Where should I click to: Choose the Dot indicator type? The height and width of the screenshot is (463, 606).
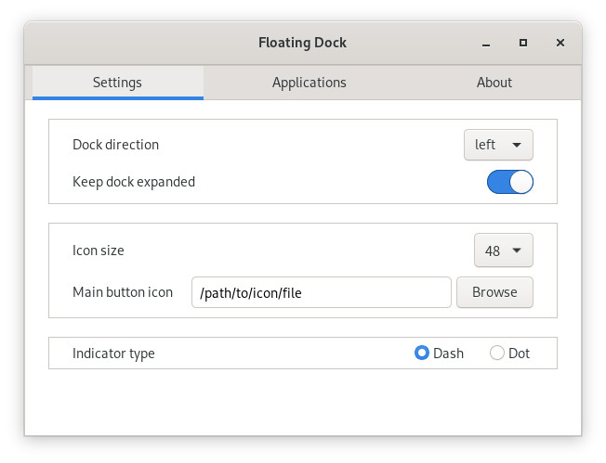[x=497, y=354]
